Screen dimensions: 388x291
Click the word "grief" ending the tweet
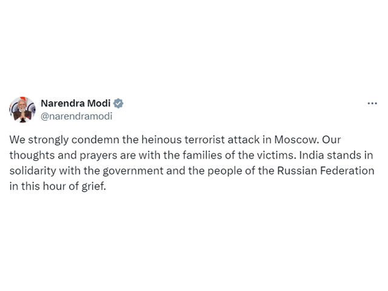point(93,187)
